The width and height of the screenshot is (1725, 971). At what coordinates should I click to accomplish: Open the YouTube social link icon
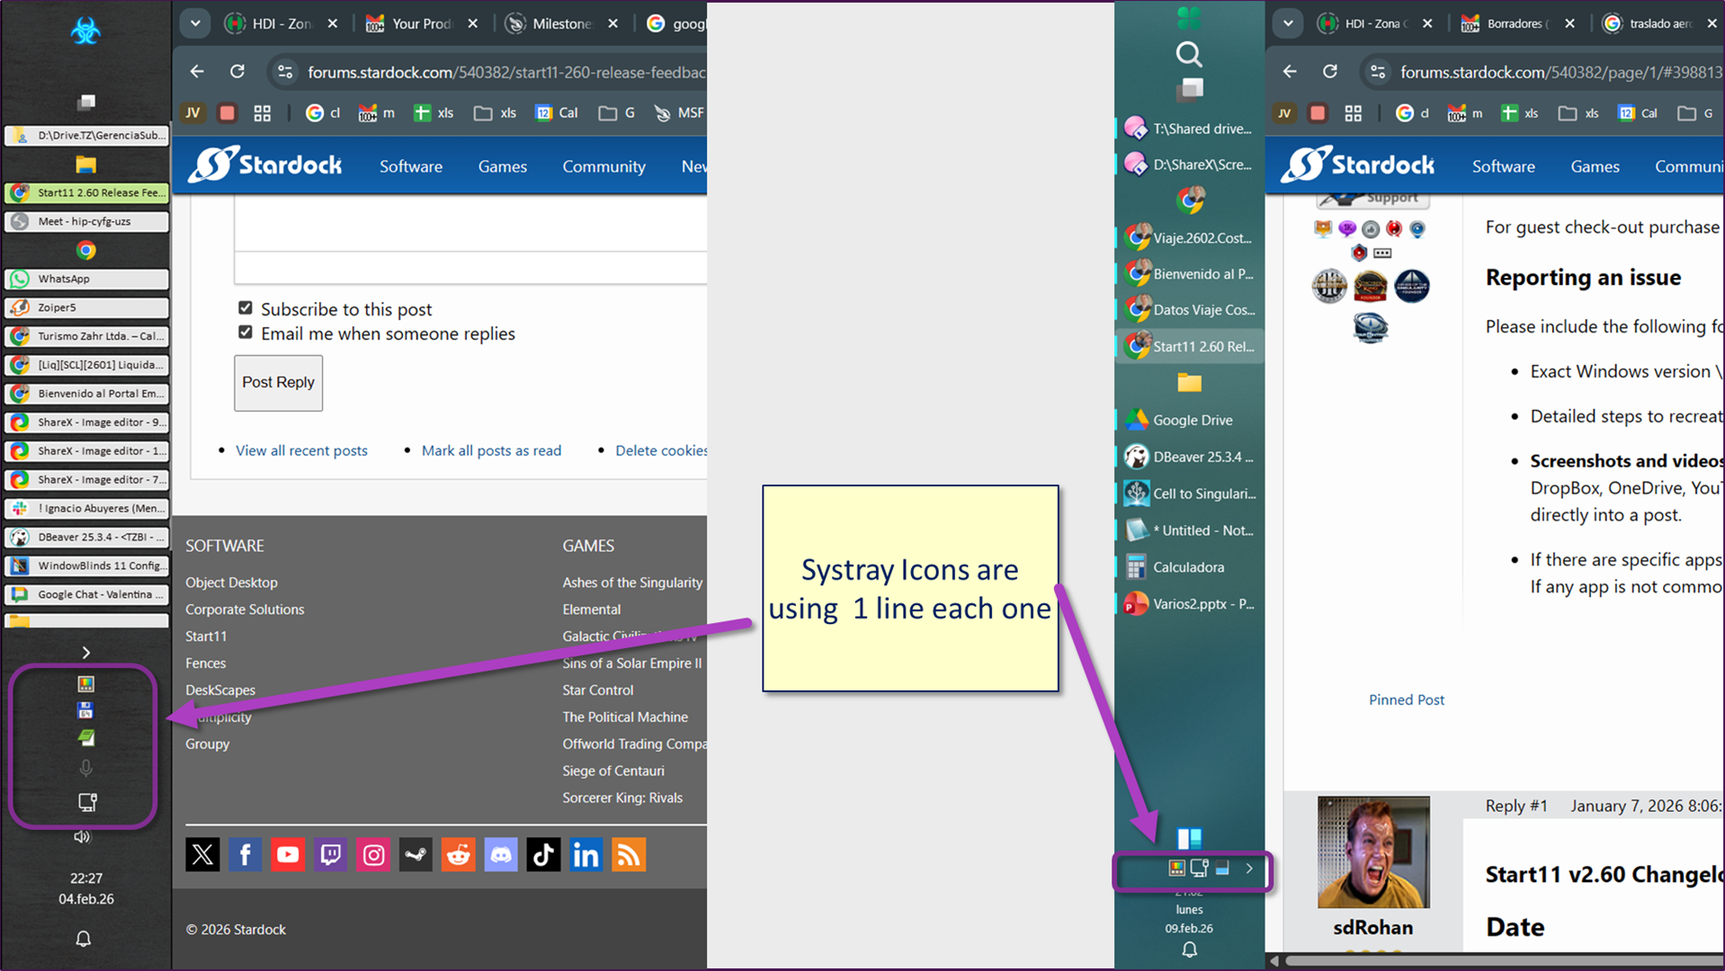288,855
